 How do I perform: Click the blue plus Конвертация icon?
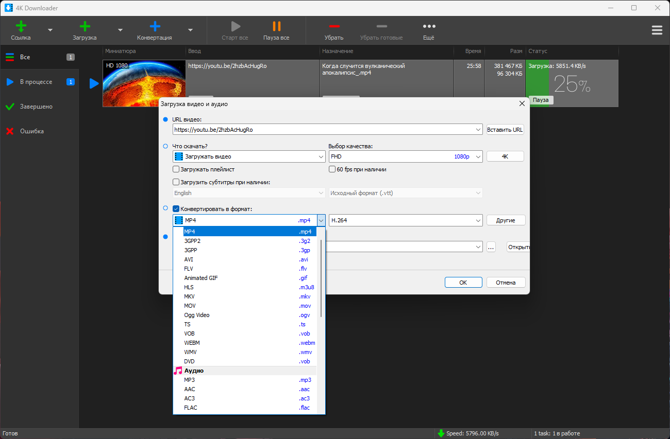click(x=155, y=27)
